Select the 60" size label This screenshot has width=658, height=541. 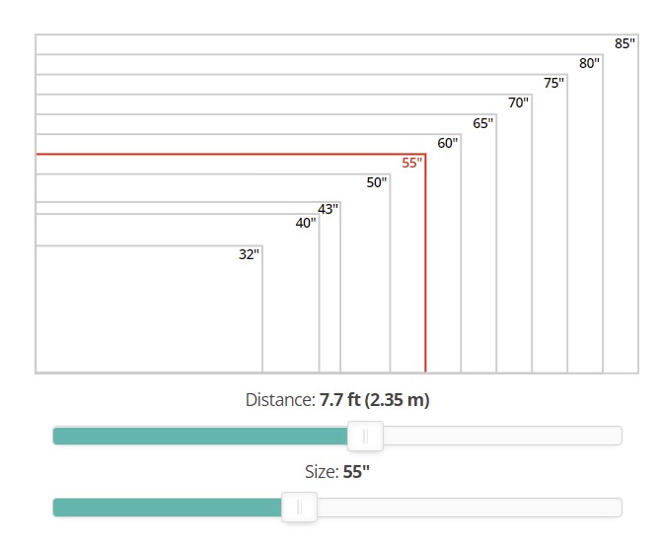447,143
